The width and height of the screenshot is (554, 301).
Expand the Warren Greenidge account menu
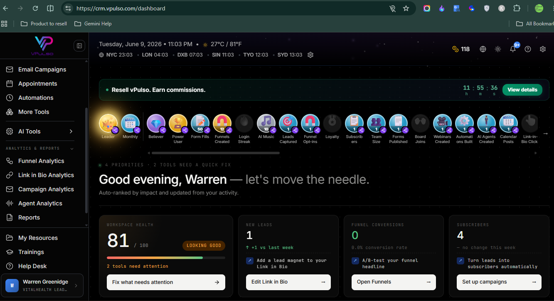point(42,285)
